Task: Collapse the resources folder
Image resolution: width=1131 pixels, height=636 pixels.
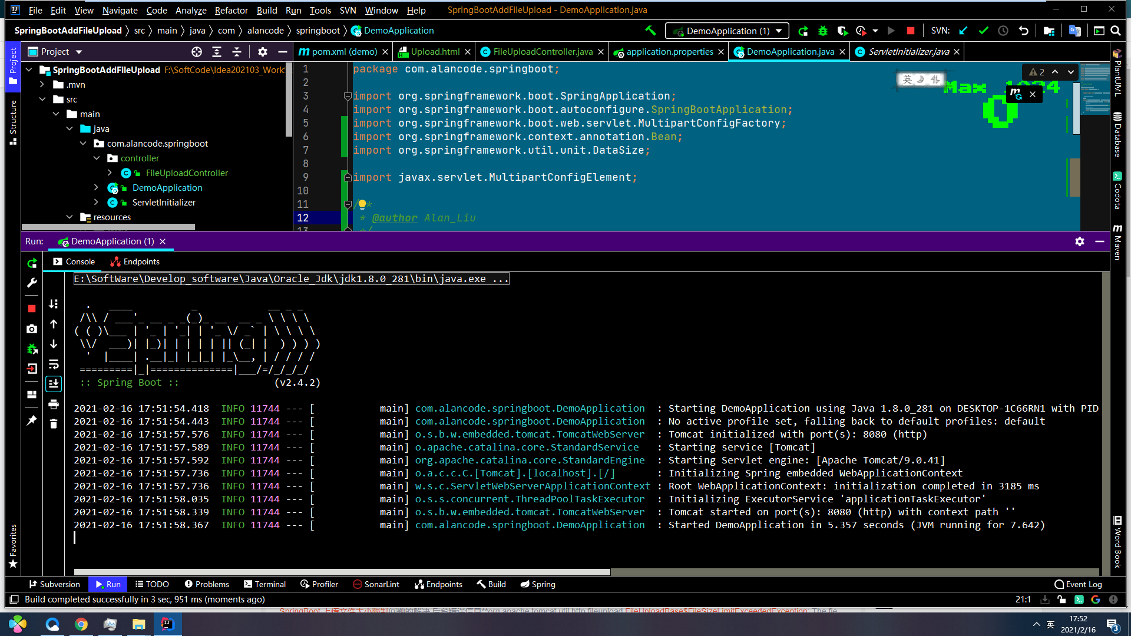Action: coord(70,217)
